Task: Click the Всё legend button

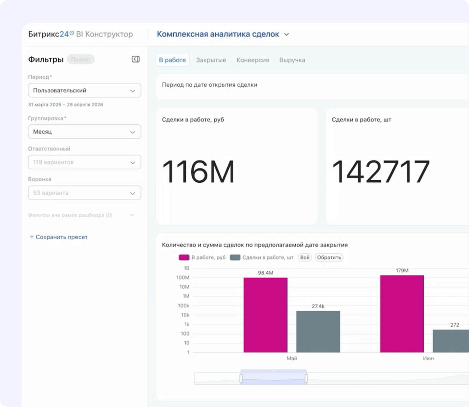Action: tap(305, 257)
